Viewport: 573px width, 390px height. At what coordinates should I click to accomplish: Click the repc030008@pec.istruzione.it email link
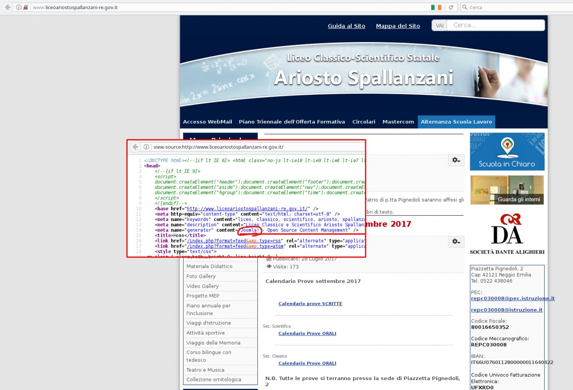point(513,299)
